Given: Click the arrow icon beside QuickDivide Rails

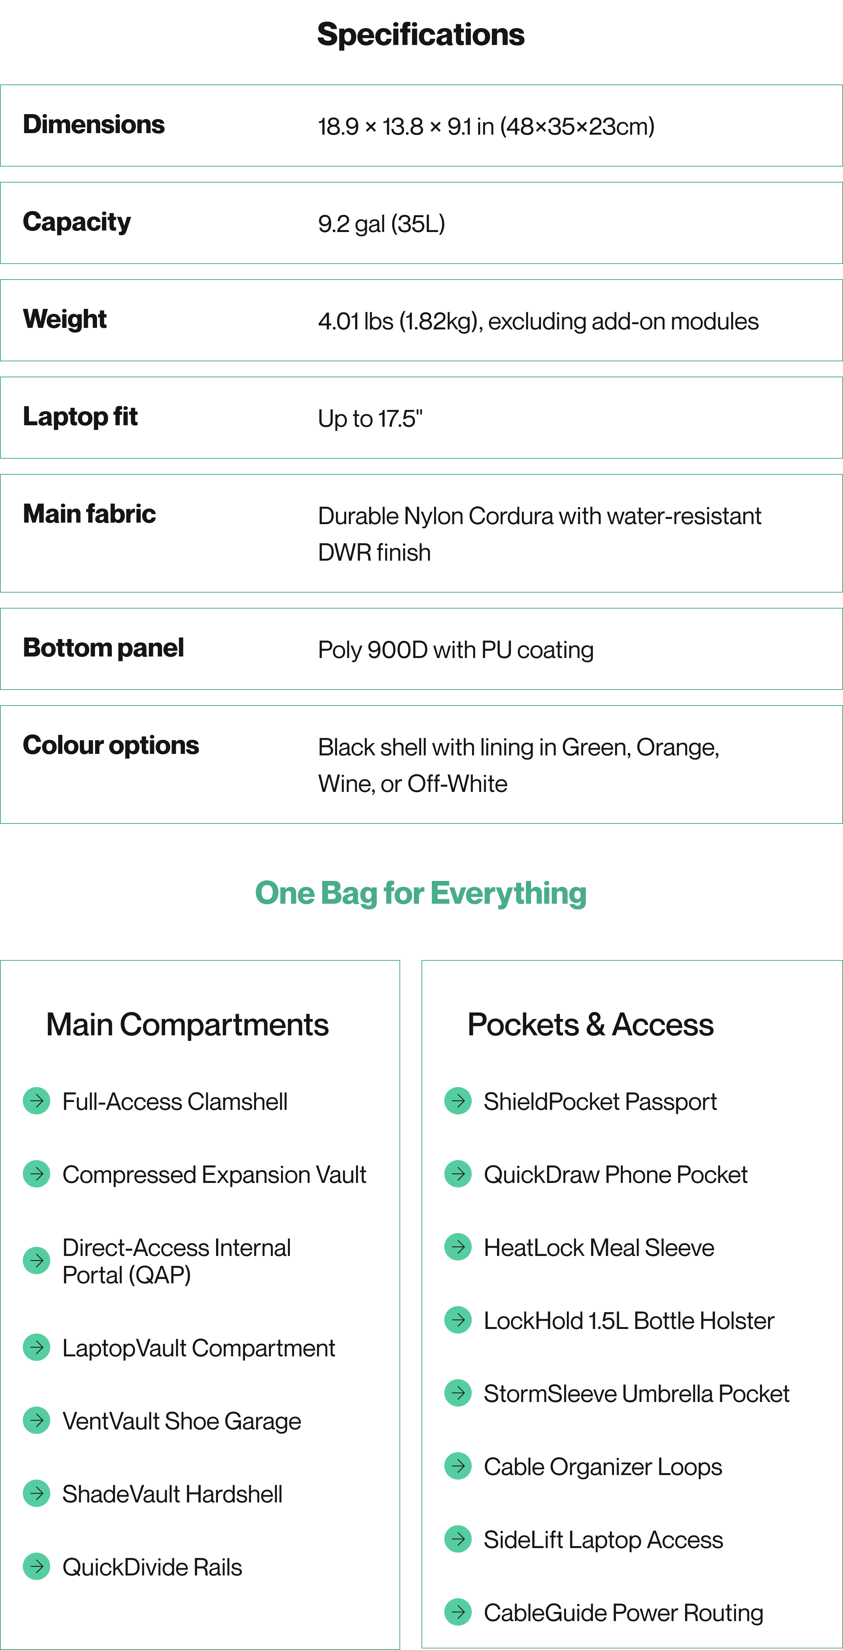Looking at the screenshot, I should [37, 1567].
